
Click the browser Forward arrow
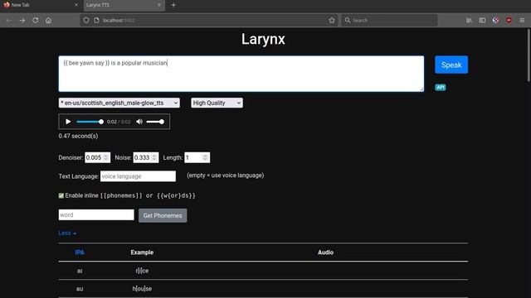point(22,20)
